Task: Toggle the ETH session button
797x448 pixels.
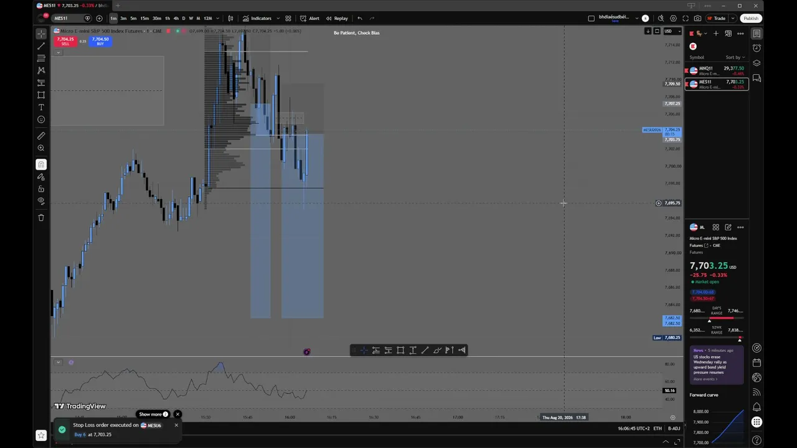Action: pyautogui.click(x=658, y=428)
